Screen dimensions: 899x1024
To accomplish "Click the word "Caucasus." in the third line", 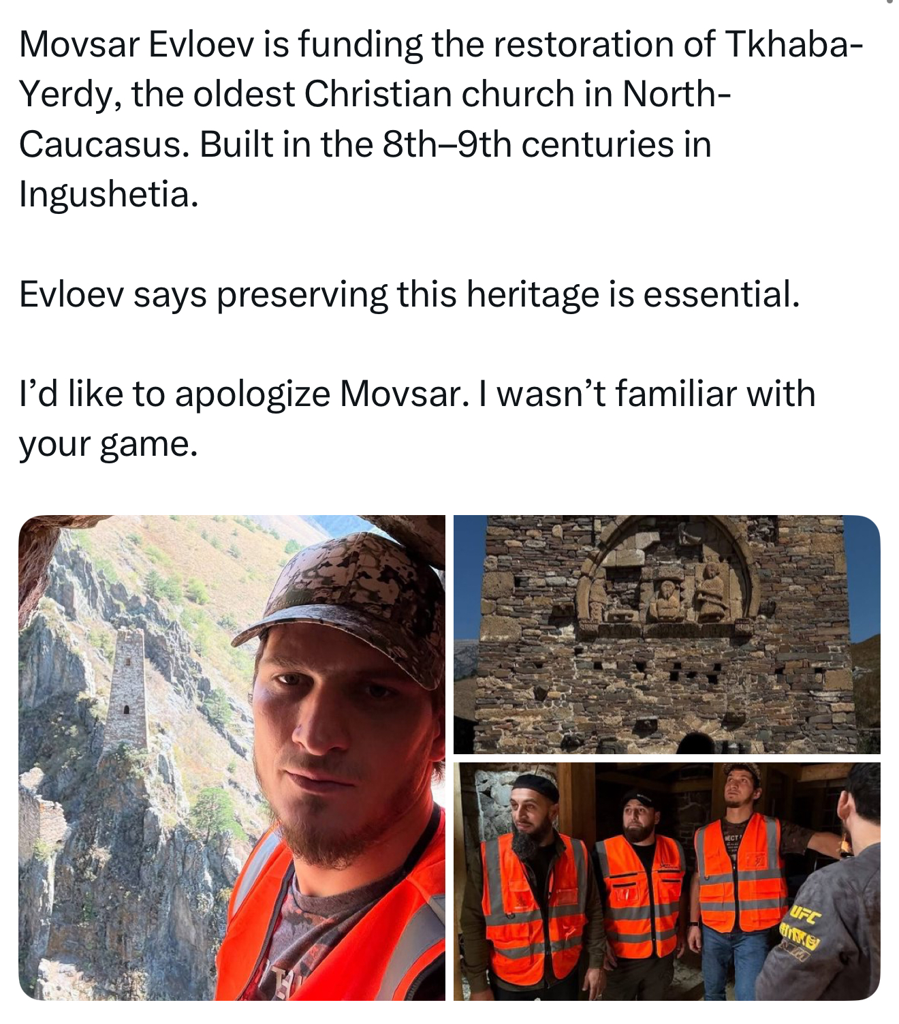I will pyautogui.click(x=104, y=145).
